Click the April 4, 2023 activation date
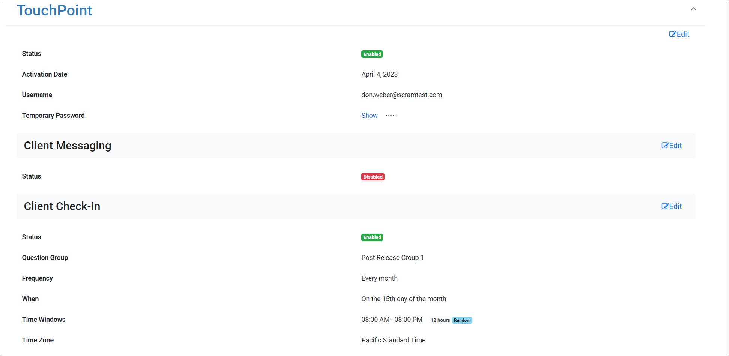This screenshot has height=356, width=729. (x=379, y=74)
